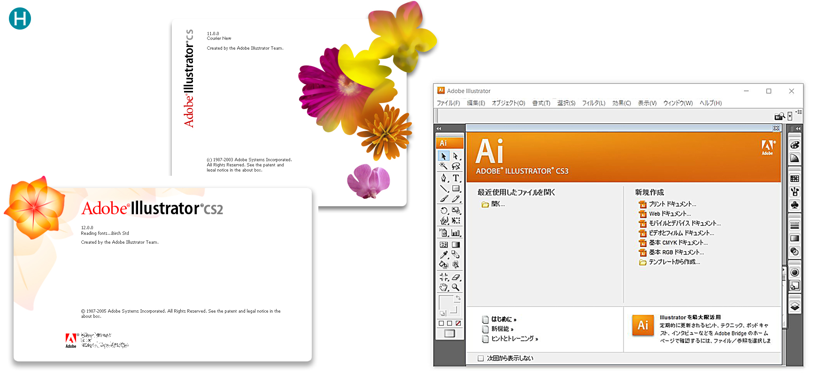Select the Lasso tool
The width and height of the screenshot is (817, 375).
[x=455, y=166]
